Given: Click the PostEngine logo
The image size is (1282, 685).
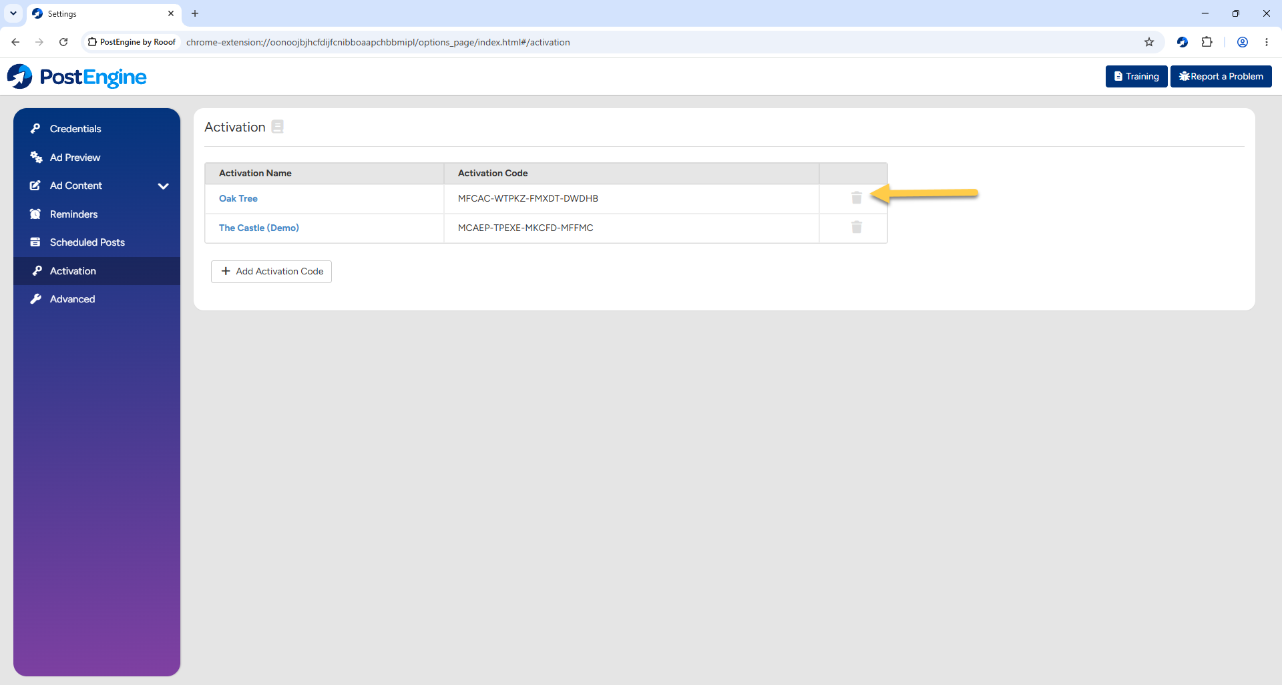Looking at the screenshot, I should tap(77, 77).
